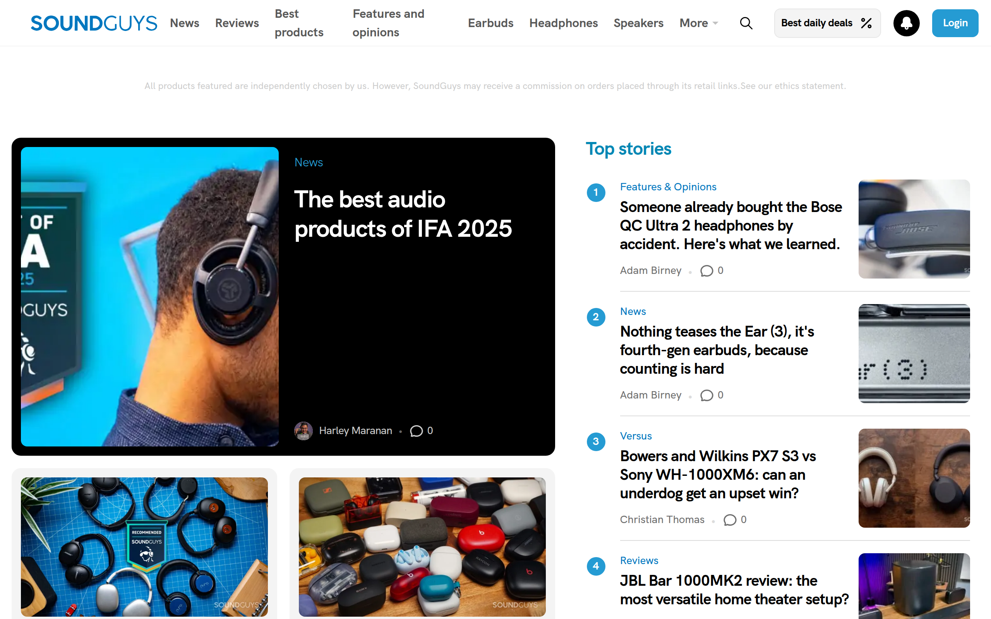Click rank badge number 2
Screen dimensions: 991x619
pos(596,317)
